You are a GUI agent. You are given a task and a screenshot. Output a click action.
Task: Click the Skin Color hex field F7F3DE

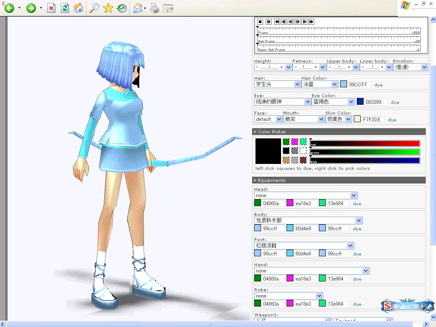pos(373,120)
